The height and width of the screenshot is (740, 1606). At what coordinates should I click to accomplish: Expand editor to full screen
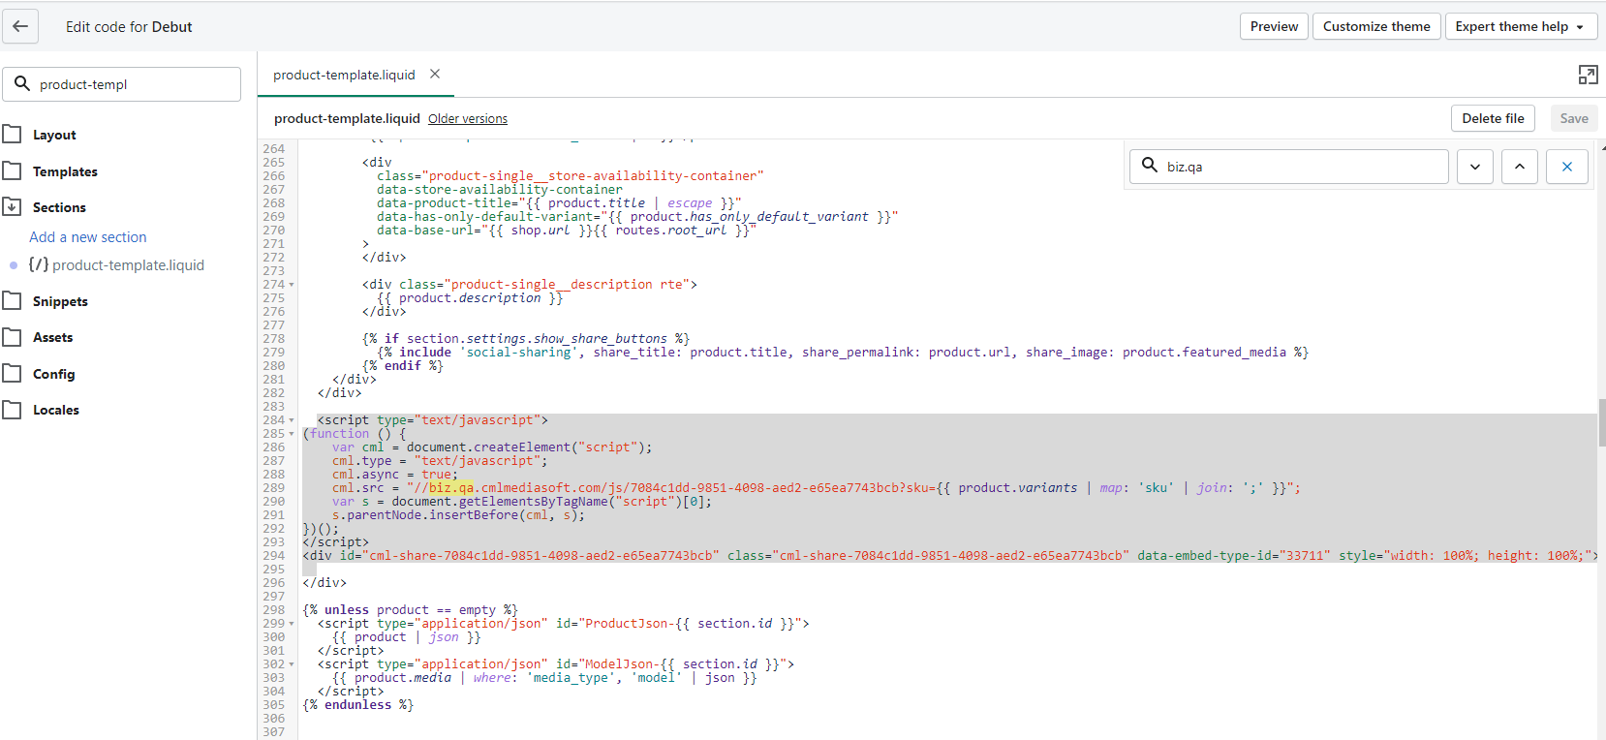point(1588,75)
